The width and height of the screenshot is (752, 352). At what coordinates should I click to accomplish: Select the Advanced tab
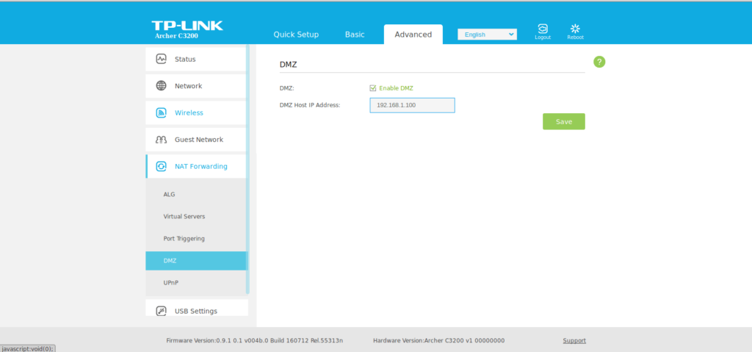point(413,35)
